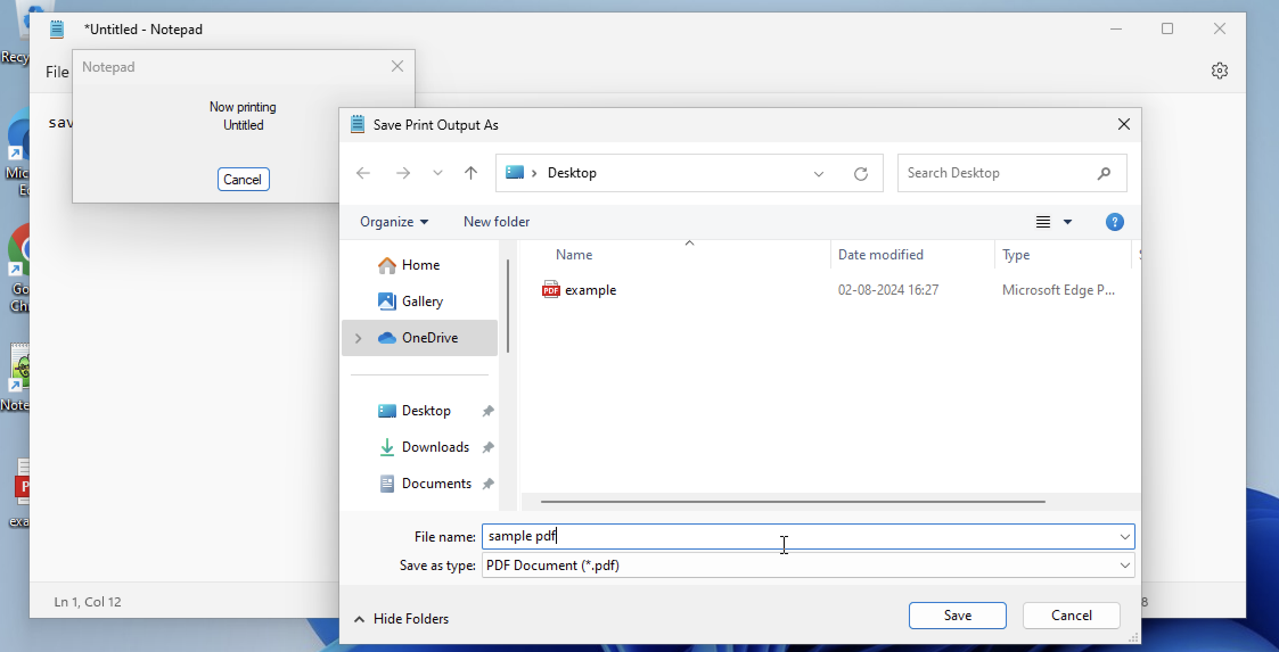Click the refresh icon in address bar
Screen dimensions: 1279x652
(x=862, y=174)
